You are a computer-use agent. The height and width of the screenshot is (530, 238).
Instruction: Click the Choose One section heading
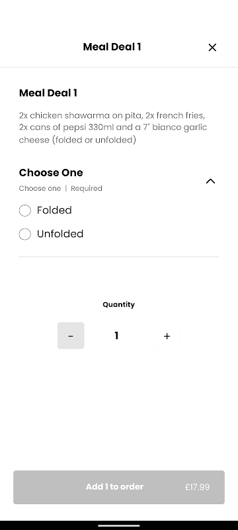(x=51, y=173)
